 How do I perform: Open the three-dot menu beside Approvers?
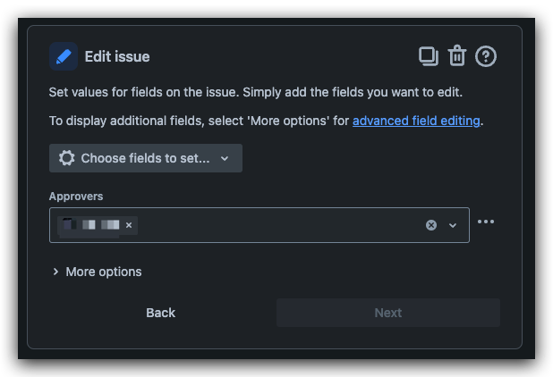tap(486, 222)
